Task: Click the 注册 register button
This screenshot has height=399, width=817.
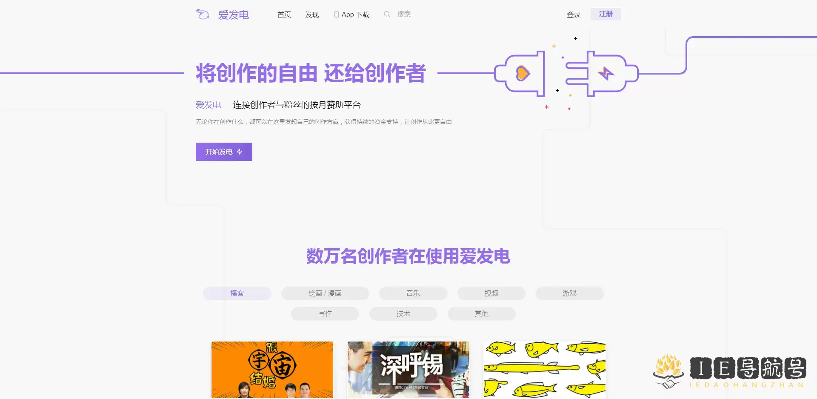Action: click(605, 14)
